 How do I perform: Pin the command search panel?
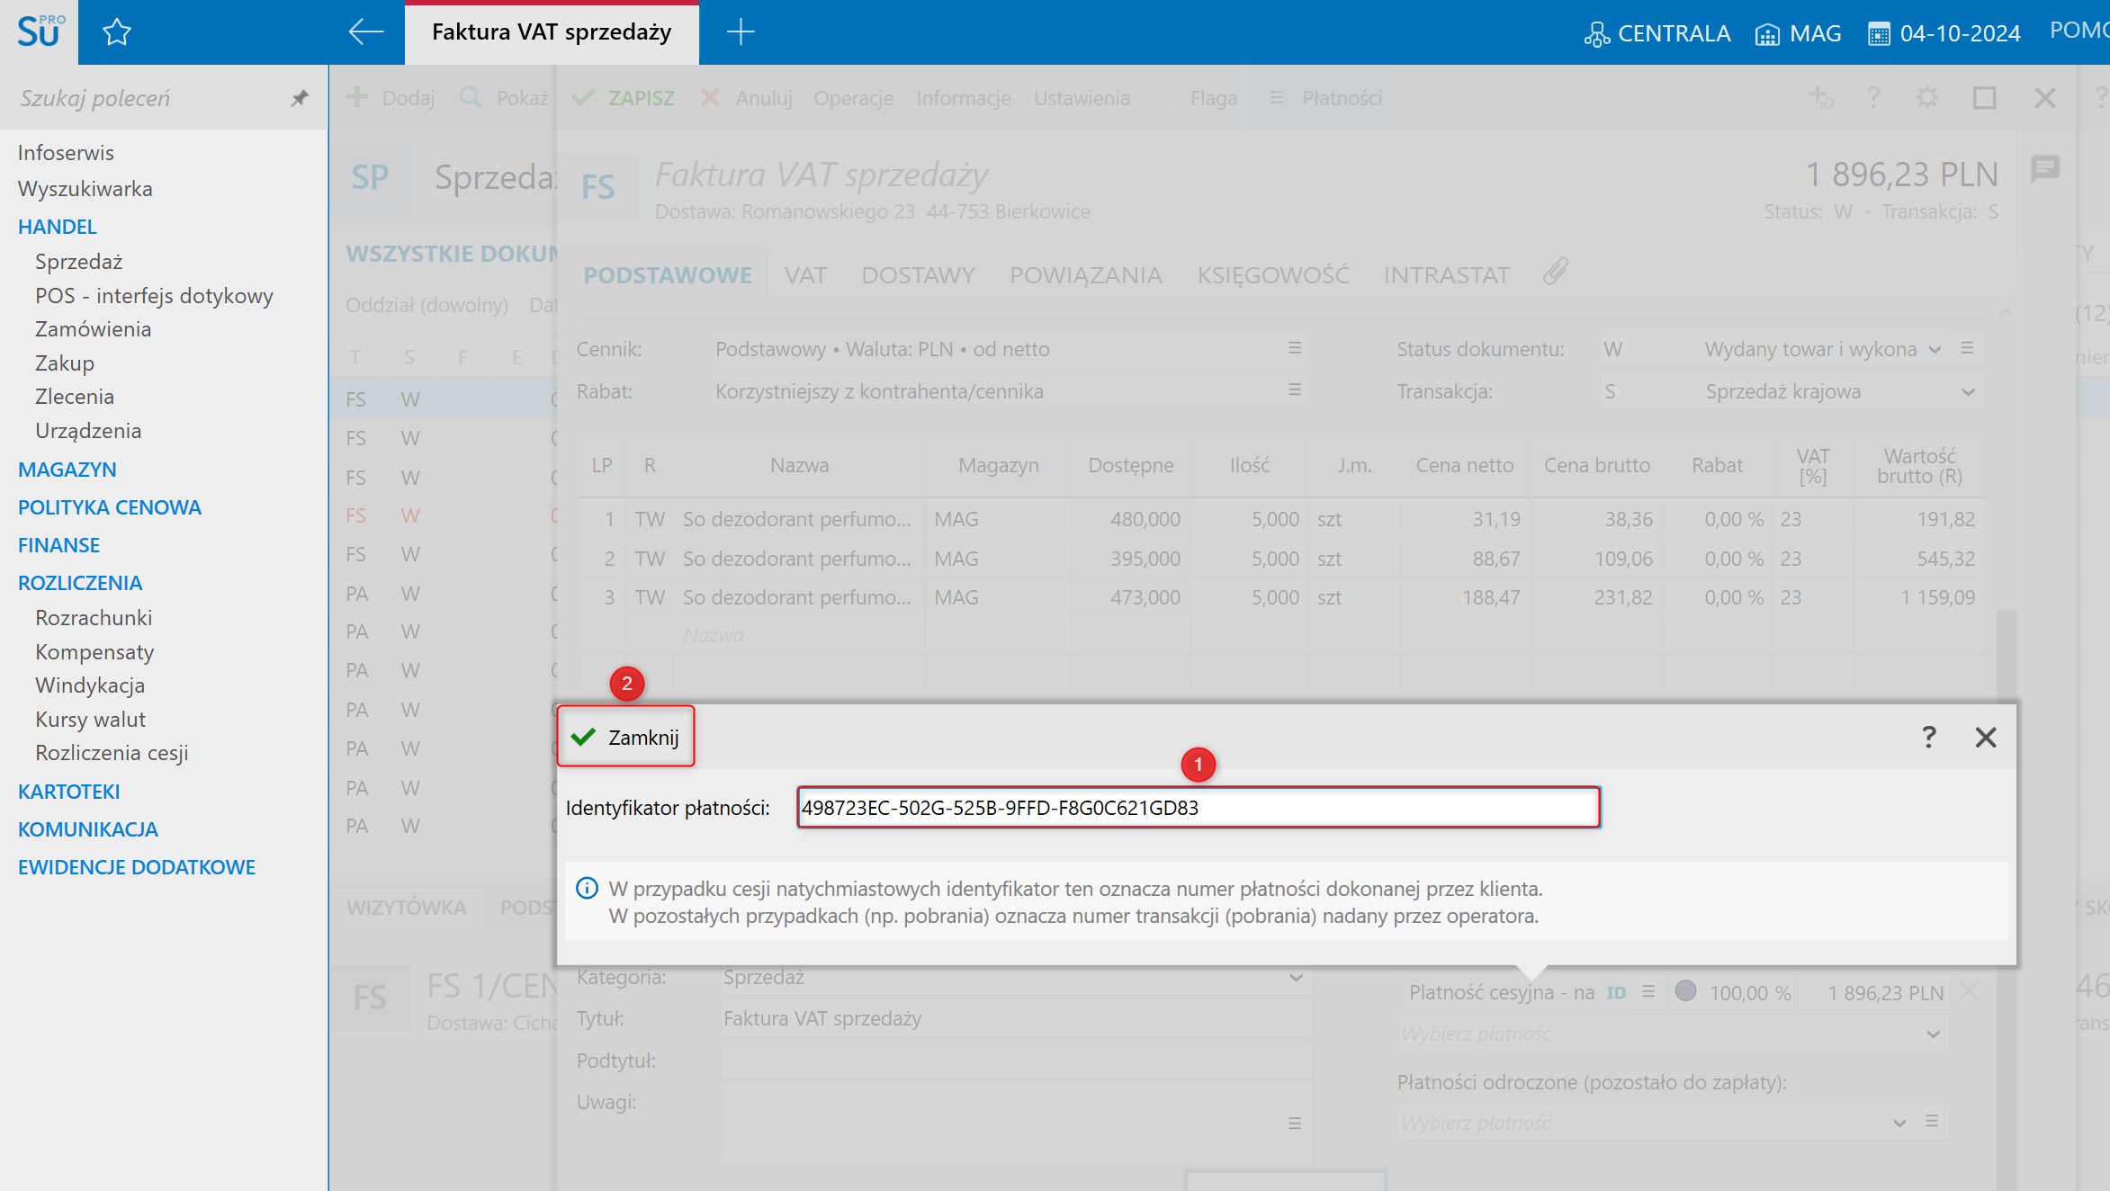(x=300, y=98)
